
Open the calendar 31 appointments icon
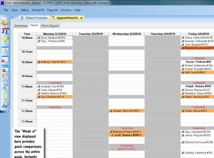point(5,31)
